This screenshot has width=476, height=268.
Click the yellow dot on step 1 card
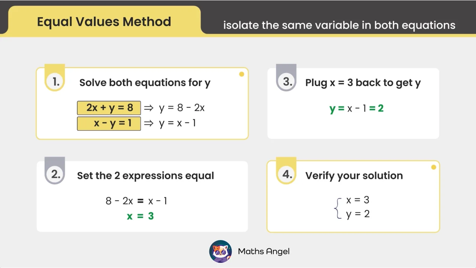241,74
